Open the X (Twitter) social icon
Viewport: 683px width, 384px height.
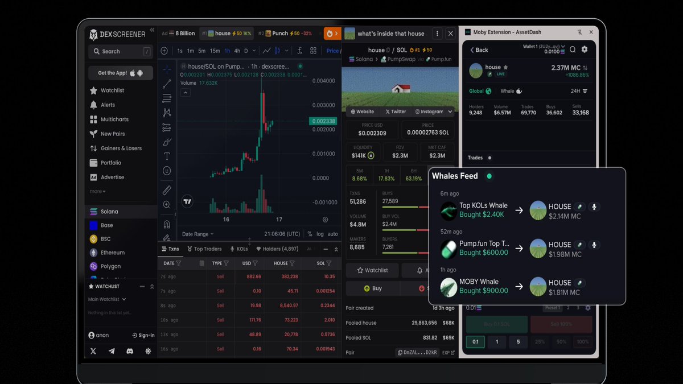coord(93,351)
